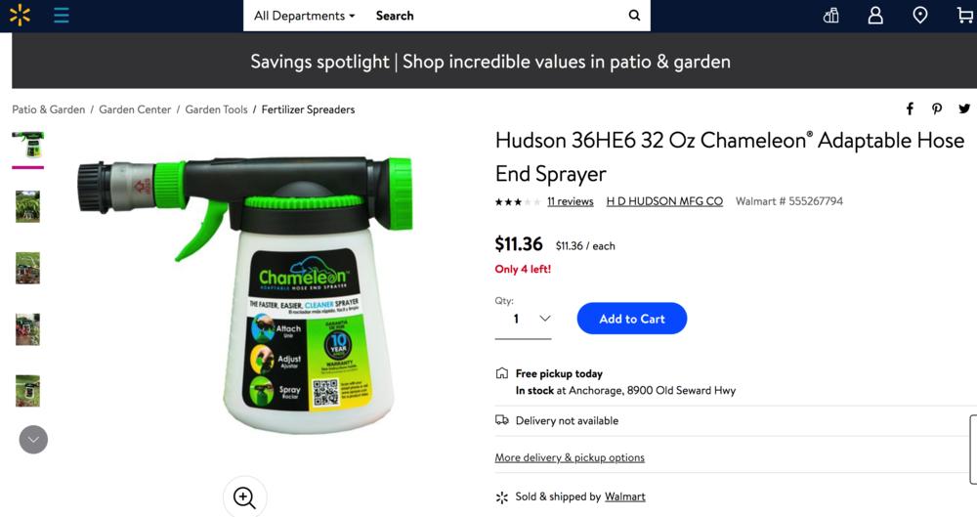Go to Garden Center breadcrumb
The width and height of the screenshot is (977, 517).
[x=135, y=109]
